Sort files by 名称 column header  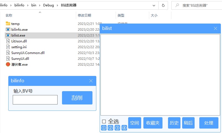[9, 16]
